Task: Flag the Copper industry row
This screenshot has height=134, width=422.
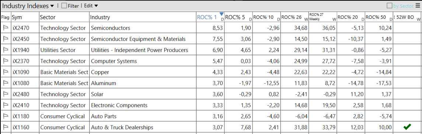Action: (6, 72)
